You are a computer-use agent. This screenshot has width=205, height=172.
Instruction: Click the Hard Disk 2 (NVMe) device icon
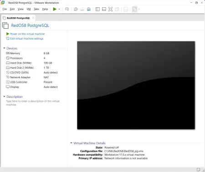coord(8,68)
